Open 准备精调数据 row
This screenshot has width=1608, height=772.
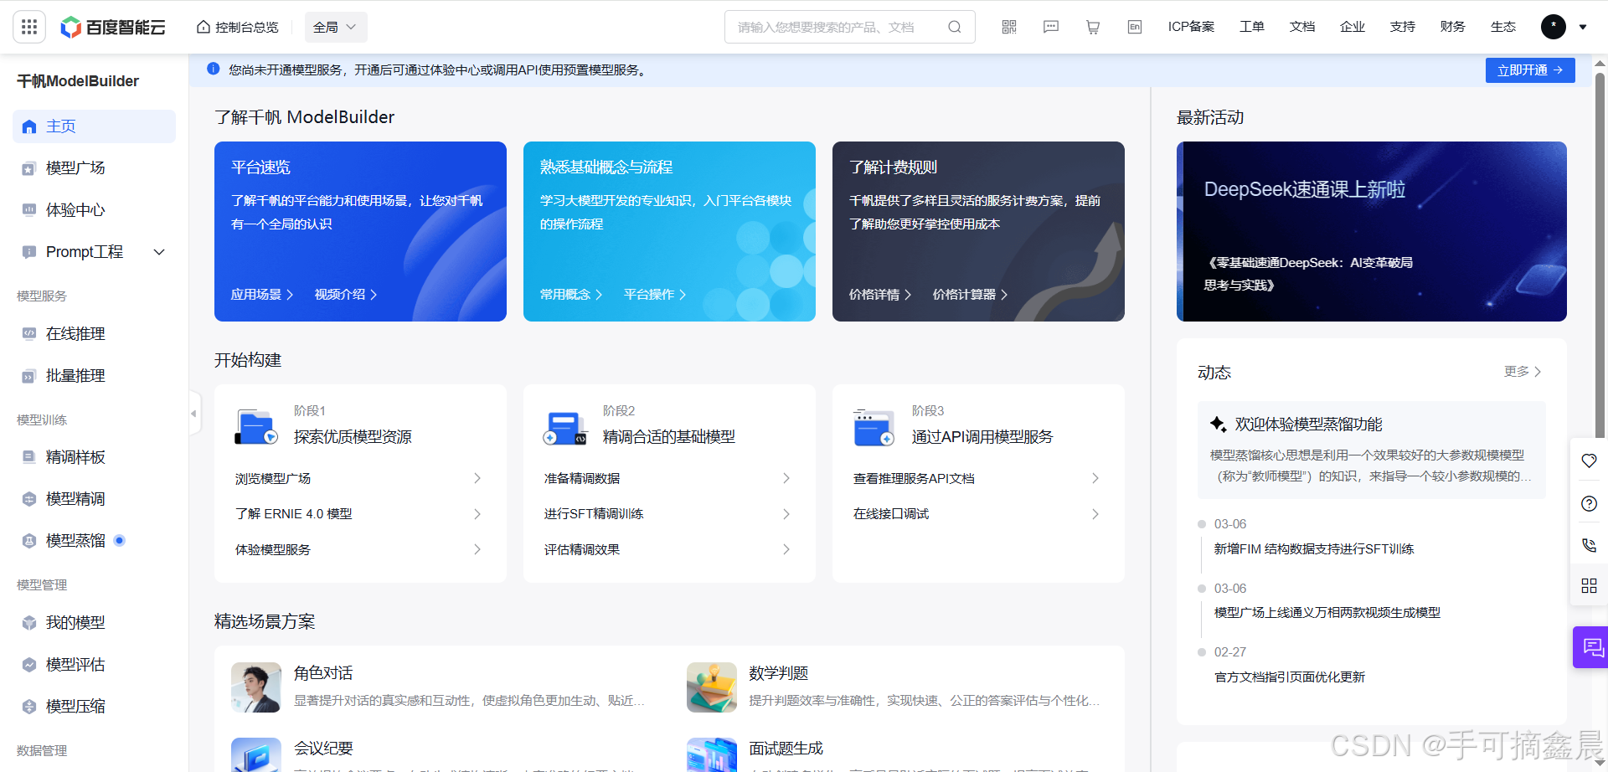(668, 478)
